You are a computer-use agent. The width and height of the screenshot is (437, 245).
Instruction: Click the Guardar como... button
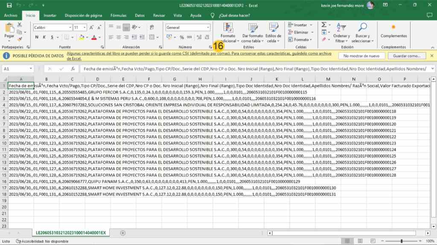[x=406, y=56]
